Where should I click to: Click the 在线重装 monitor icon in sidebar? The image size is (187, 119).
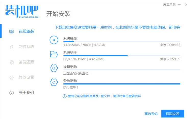(11, 31)
